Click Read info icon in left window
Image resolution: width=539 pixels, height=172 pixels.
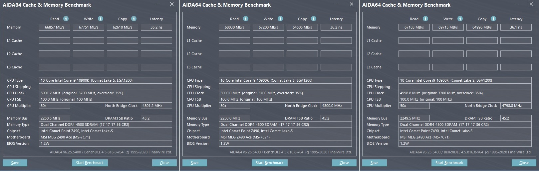tap(66, 19)
